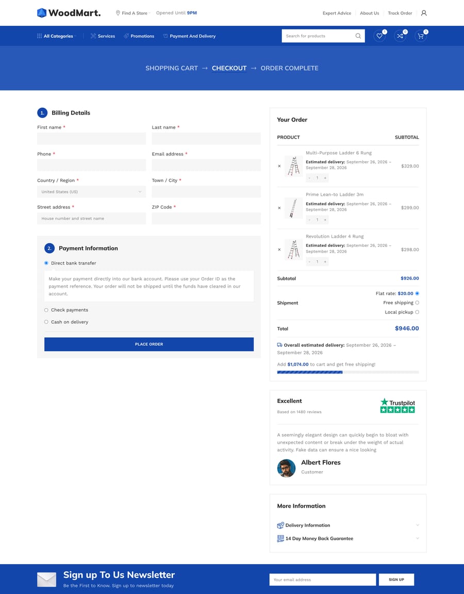The height and width of the screenshot is (594, 464).
Task: Open the shopping cart icon
Action: pyautogui.click(x=421, y=36)
